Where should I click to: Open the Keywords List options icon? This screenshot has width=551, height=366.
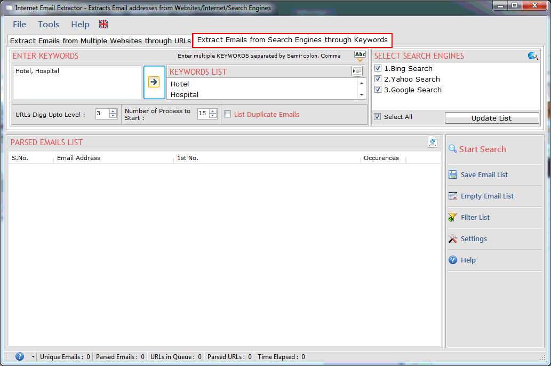pyautogui.click(x=357, y=71)
